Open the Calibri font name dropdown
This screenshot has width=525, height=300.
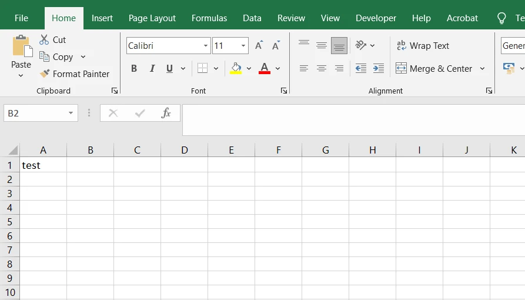tap(206, 46)
